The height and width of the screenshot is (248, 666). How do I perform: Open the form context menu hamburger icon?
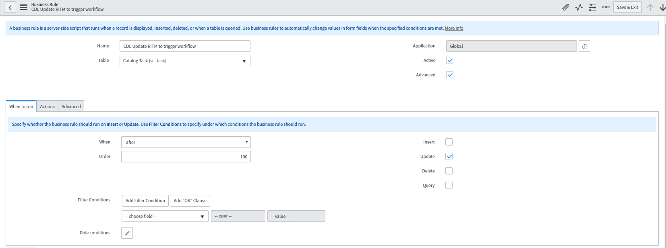(x=24, y=7)
